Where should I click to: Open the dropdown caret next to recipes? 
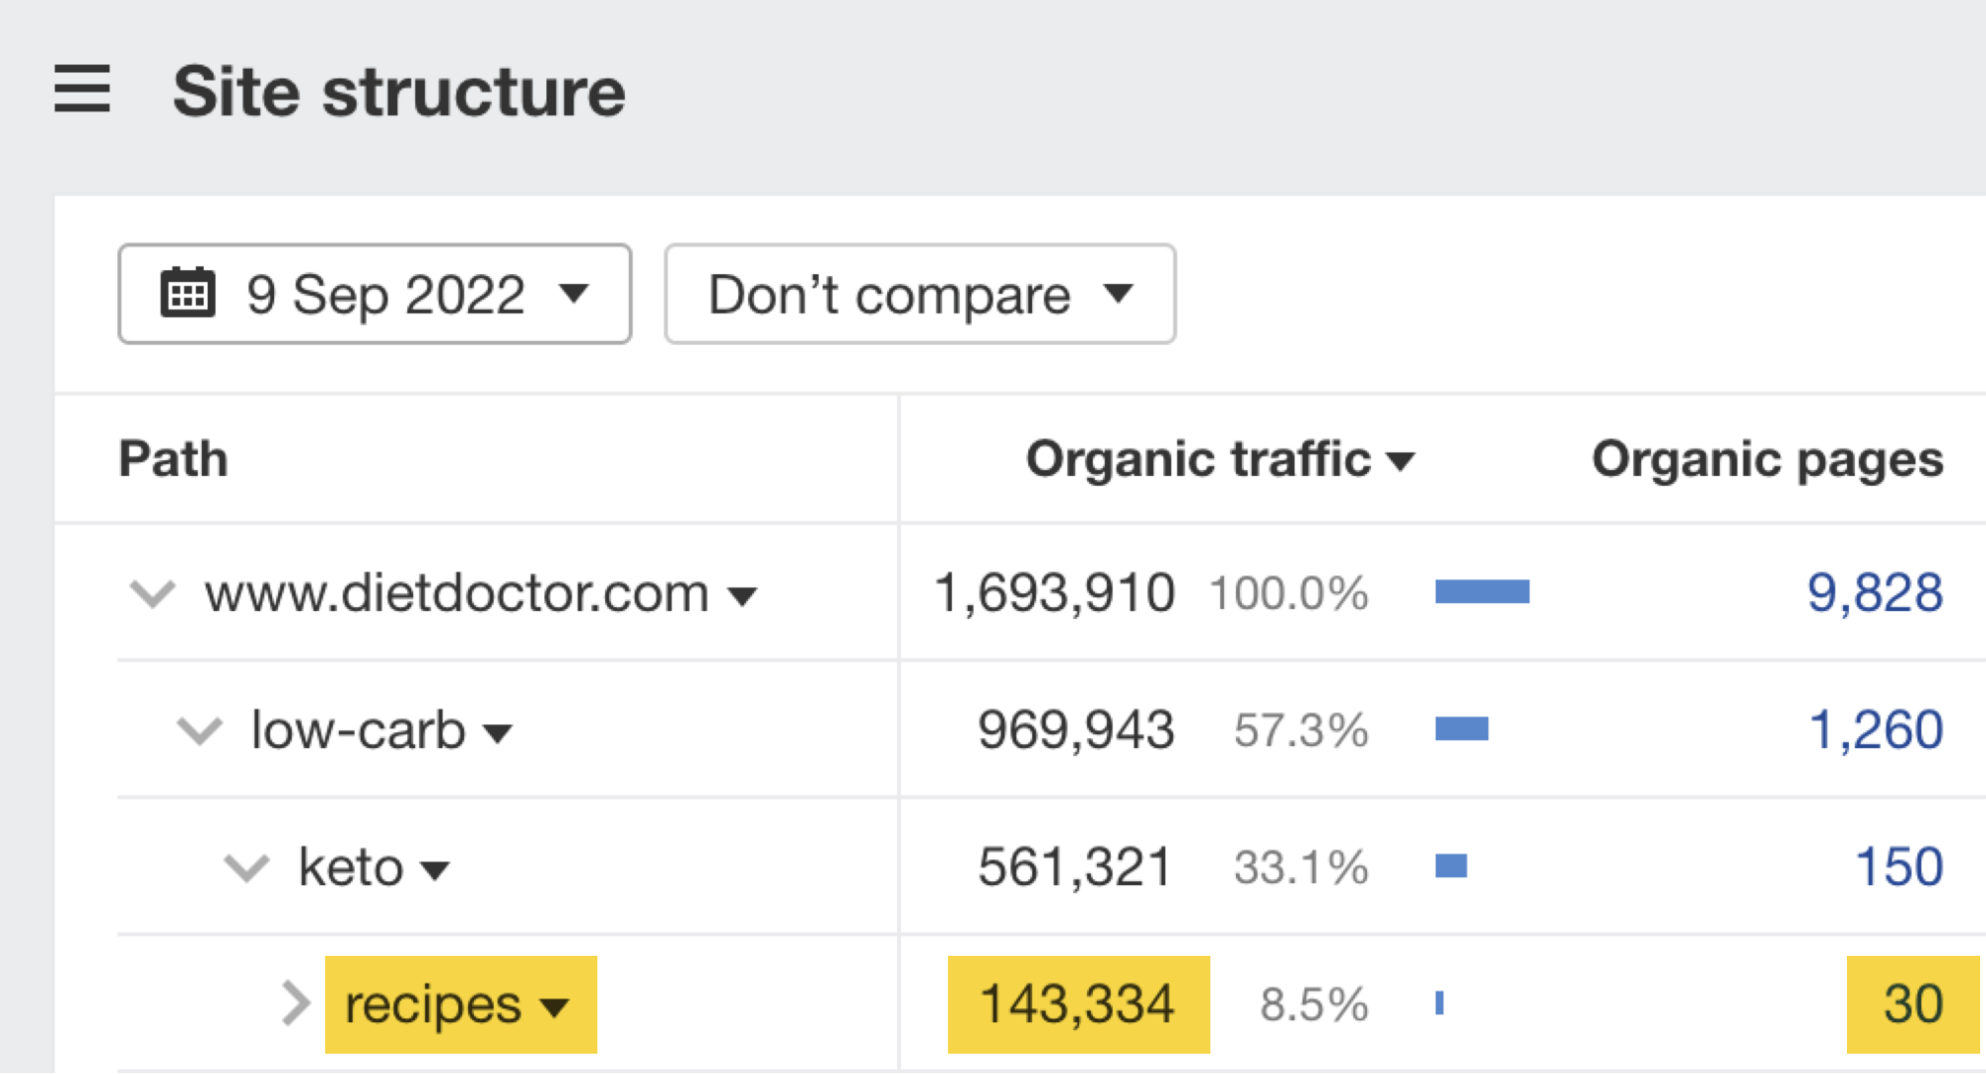coord(556,1006)
